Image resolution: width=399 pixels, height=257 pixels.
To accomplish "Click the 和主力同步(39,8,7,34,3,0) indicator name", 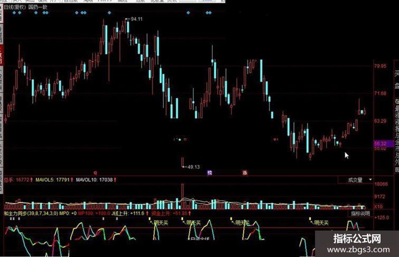I will 31,213.
